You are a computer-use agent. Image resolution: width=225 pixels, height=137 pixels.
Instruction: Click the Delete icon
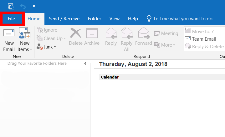click(75, 37)
